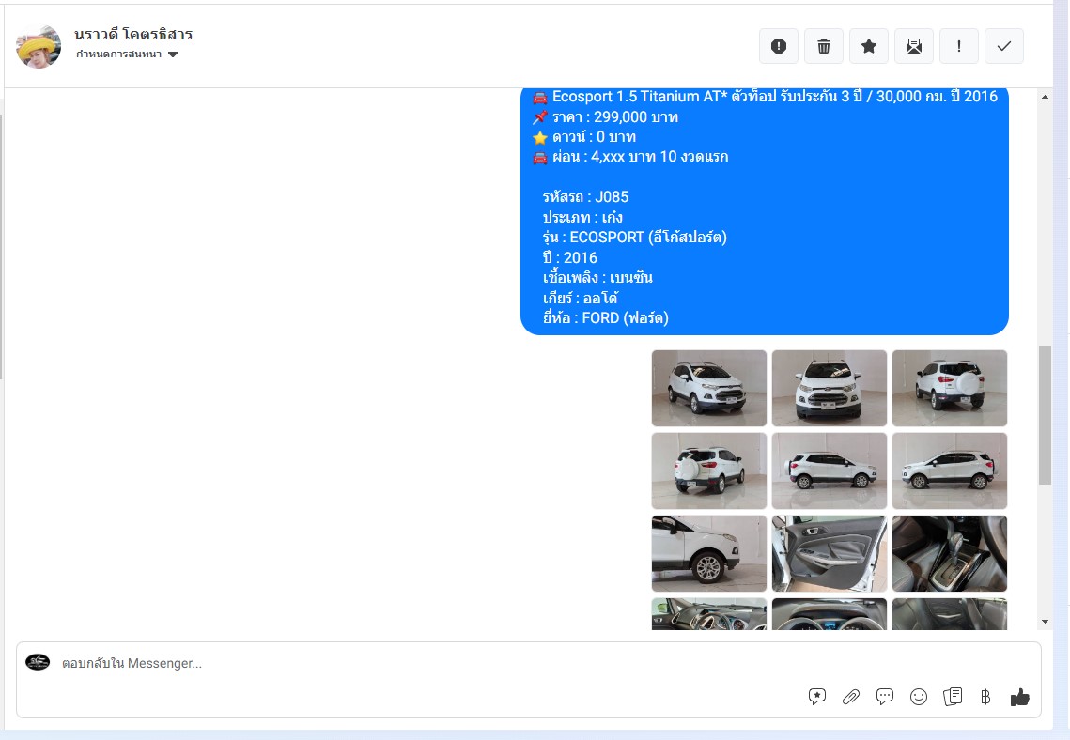
Task: Open rear-left view photo of Ecosport
Action: pyautogui.click(x=709, y=470)
